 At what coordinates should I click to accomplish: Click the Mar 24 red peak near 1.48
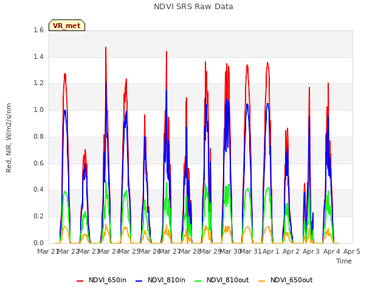106,47
